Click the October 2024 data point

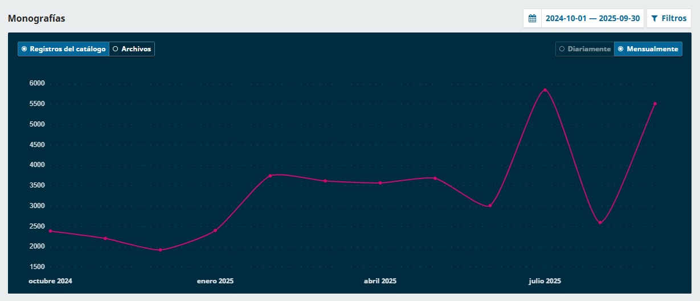(x=50, y=231)
